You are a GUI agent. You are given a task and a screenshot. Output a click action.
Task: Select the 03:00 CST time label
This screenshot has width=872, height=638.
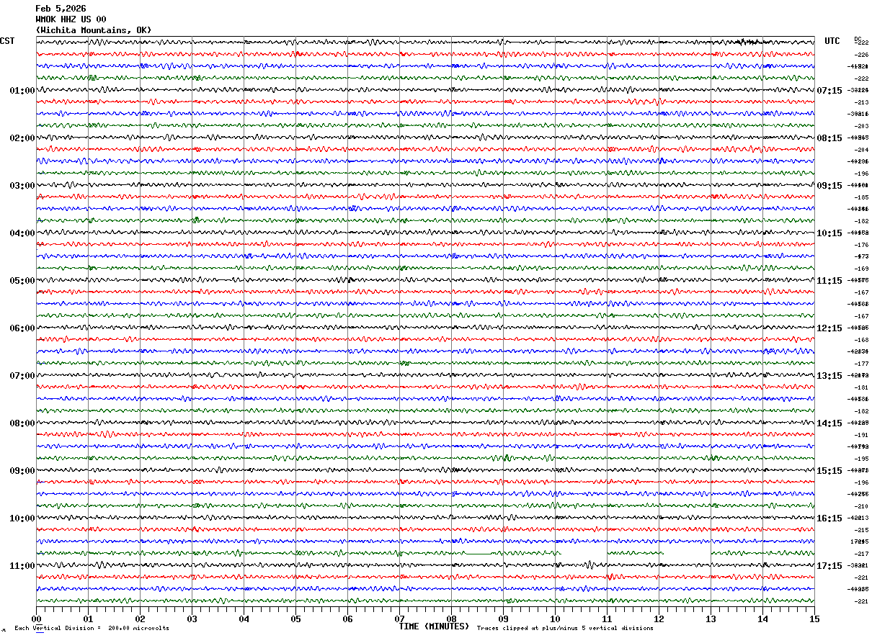(22, 186)
